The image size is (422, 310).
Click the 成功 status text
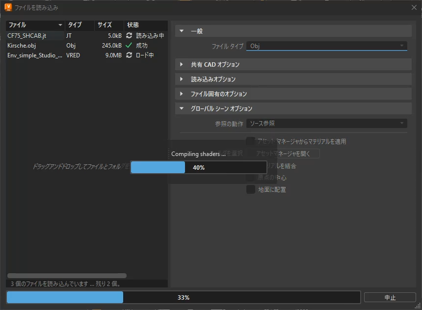click(x=142, y=46)
